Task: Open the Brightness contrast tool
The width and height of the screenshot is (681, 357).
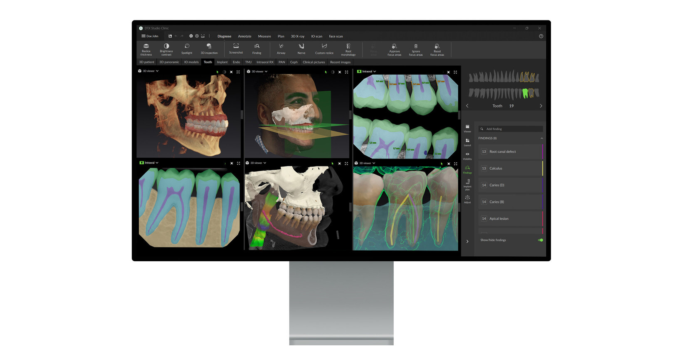Action: coord(166,49)
